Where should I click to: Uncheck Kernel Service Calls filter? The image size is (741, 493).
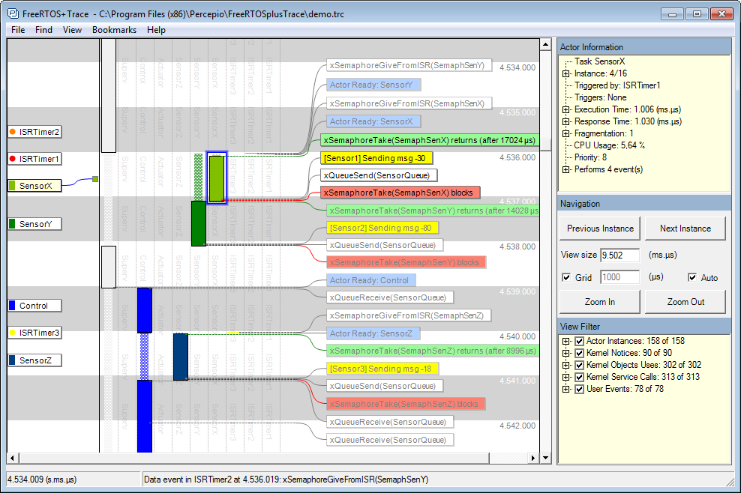(x=580, y=377)
